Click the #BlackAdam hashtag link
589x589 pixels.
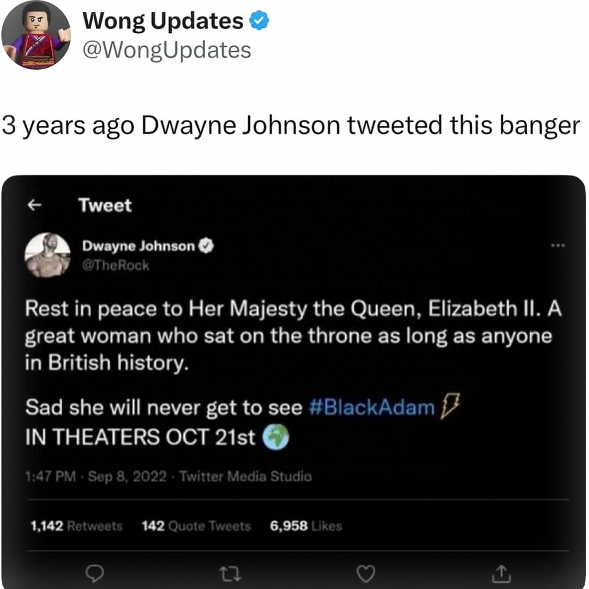[x=371, y=407]
